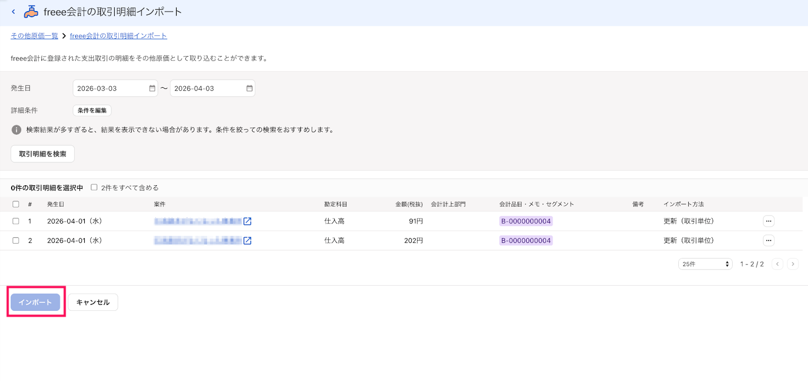Click amount 91円 cell
Screen dimensions: 808x381
(x=416, y=221)
